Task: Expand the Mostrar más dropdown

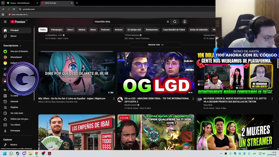Action: point(156,45)
